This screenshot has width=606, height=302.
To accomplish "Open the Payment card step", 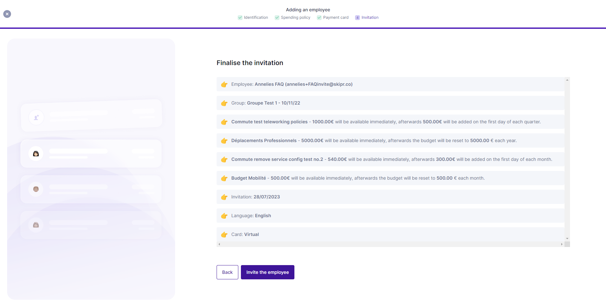I will coord(336,17).
